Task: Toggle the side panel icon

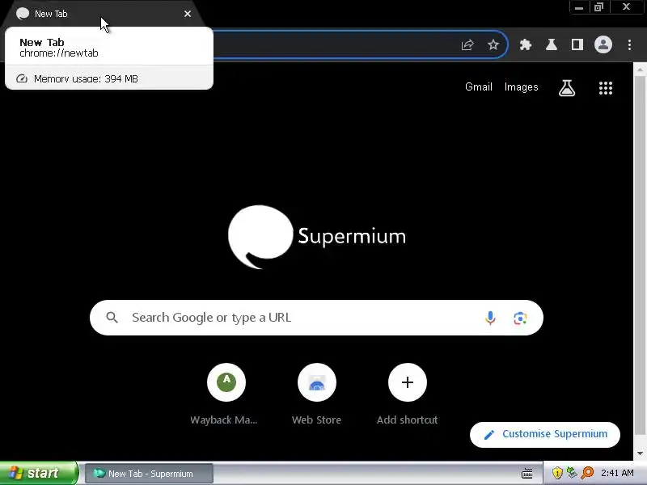Action: coord(577,44)
